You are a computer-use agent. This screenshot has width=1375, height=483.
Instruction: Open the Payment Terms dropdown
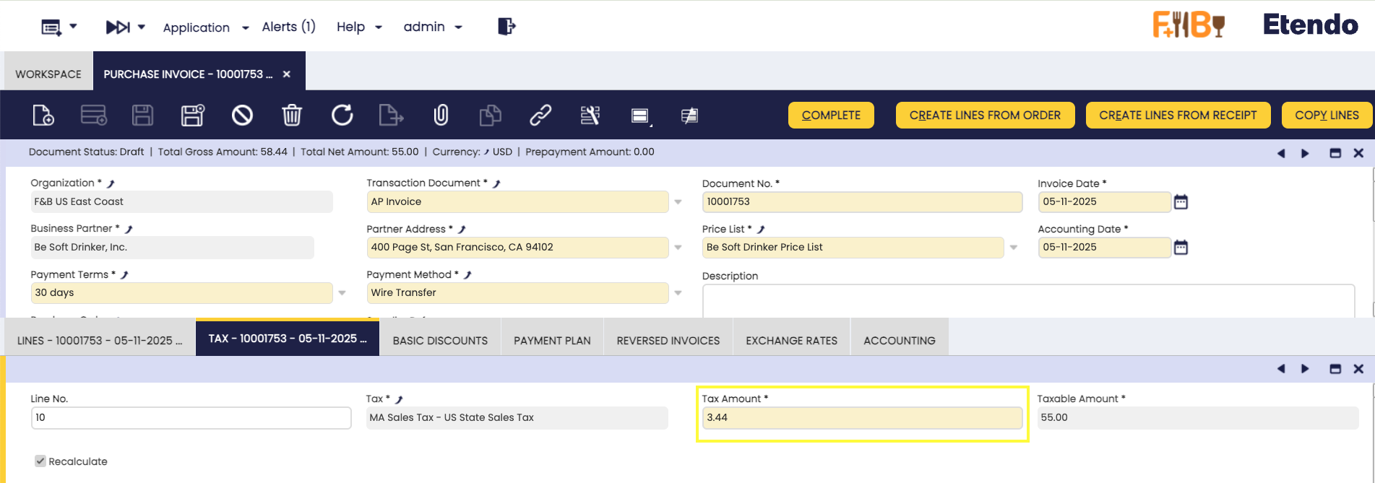click(x=342, y=293)
